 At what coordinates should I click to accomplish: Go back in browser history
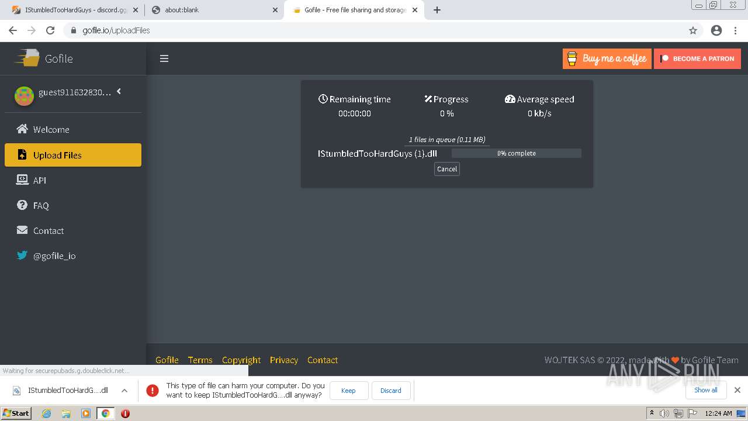pyautogui.click(x=13, y=30)
